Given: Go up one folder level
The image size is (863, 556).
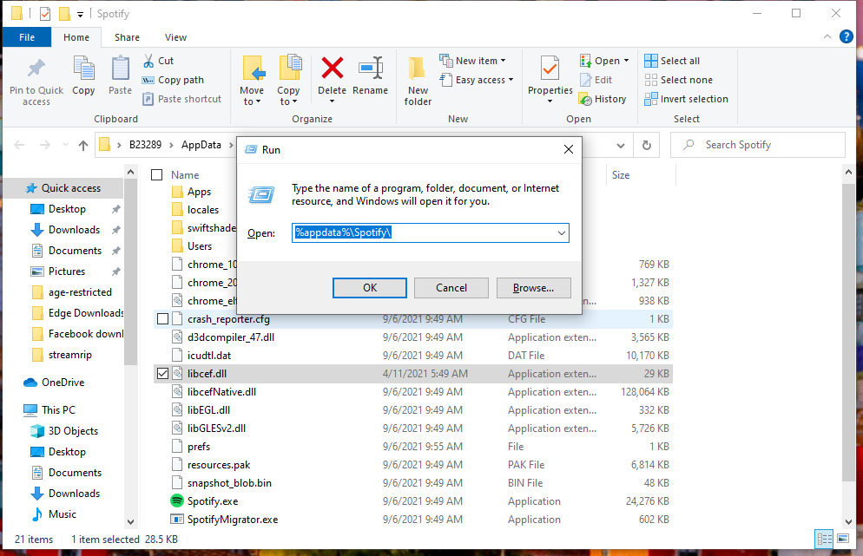Looking at the screenshot, I should click(x=83, y=145).
